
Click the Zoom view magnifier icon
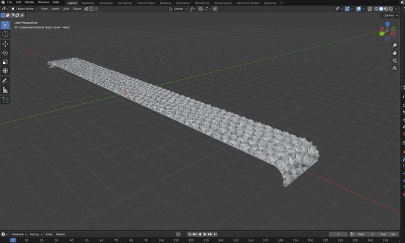pos(394,45)
